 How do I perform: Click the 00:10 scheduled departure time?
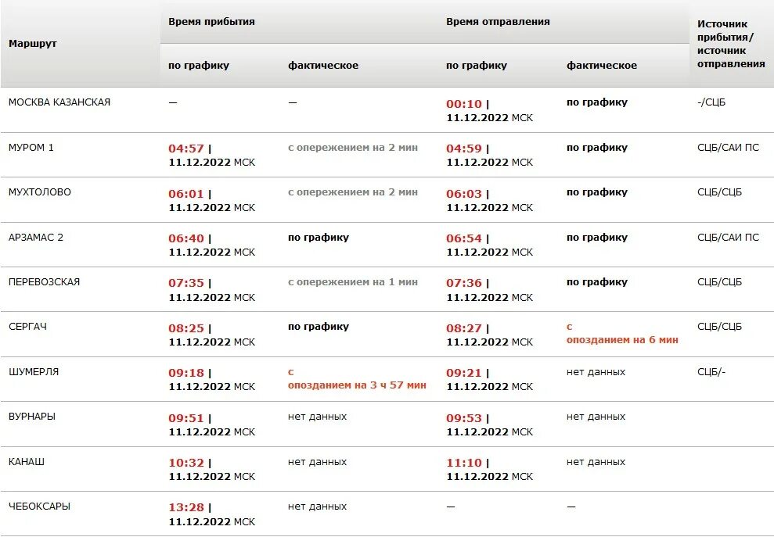coord(465,103)
